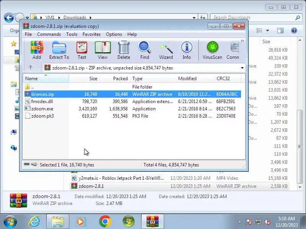The width and height of the screenshot is (306, 229).
Task: Click the Action Center flag icon
Action: pyautogui.click(x=249, y=222)
